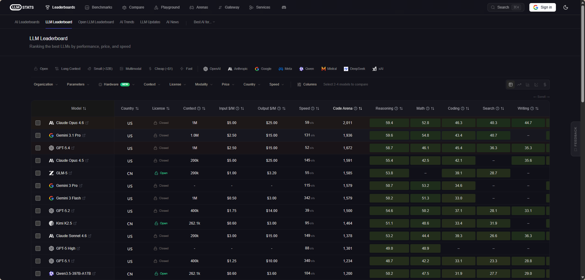
Task: Filter by Anthropic quick filter
Action: pyautogui.click(x=238, y=69)
